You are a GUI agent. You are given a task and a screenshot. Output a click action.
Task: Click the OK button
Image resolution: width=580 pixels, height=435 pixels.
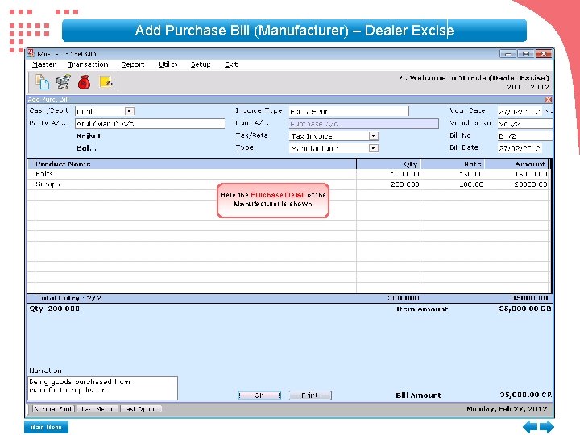click(259, 395)
